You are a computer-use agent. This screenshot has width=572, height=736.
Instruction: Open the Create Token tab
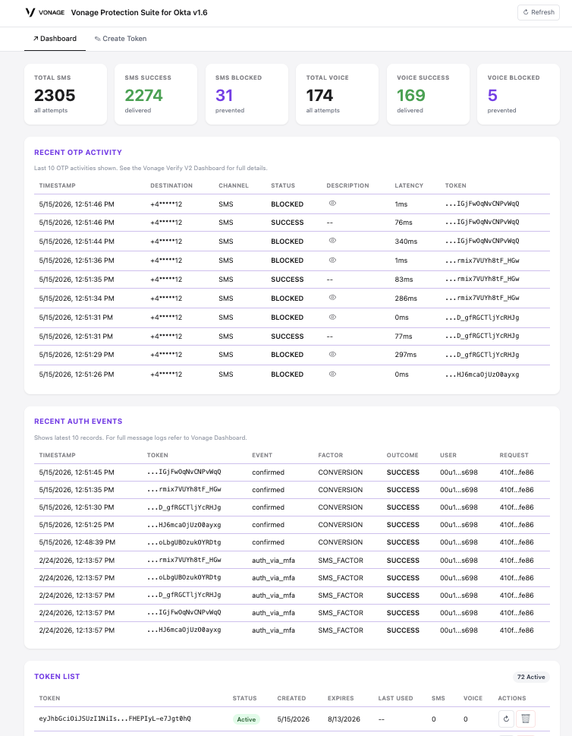[x=121, y=39]
